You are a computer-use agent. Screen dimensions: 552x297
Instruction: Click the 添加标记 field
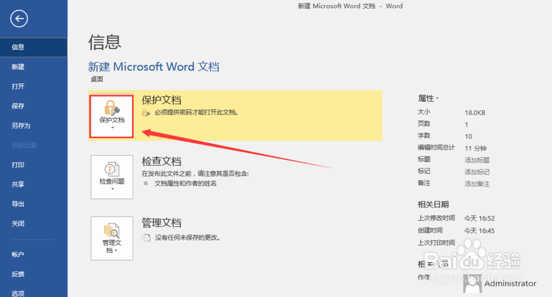click(477, 172)
